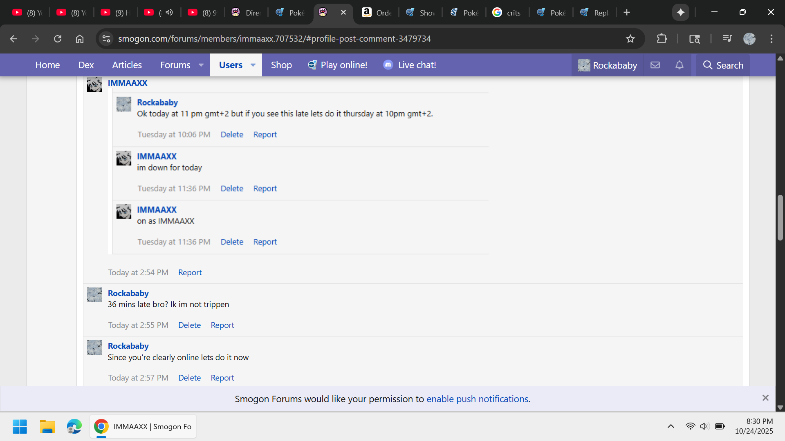Image resolution: width=785 pixels, height=441 pixels.
Task: Open the inbox envelope icon
Action: point(655,65)
